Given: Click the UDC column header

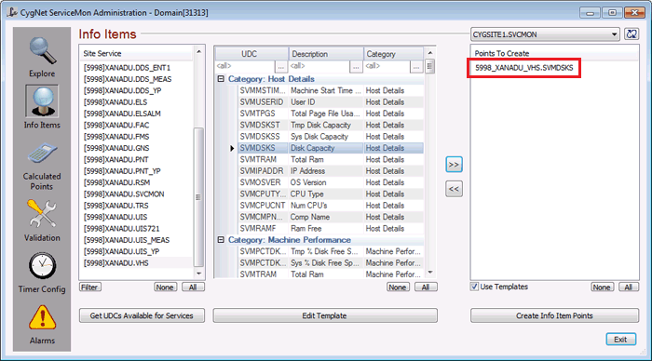Looking at the screenshot, I should [x=252, y=54].
